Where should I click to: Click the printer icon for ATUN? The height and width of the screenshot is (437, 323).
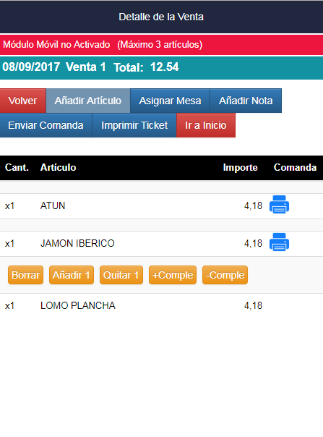point(279,205)
